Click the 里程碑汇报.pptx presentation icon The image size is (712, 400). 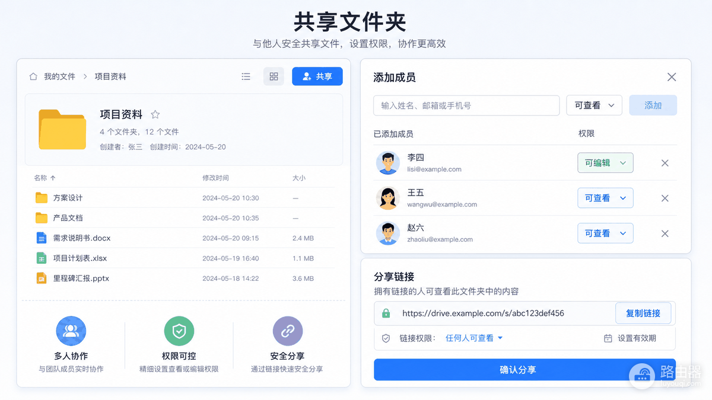(41, 278)
